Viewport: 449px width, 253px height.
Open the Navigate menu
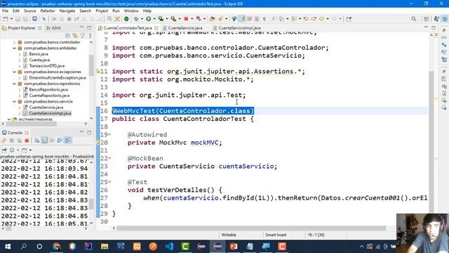coord(67,11)
